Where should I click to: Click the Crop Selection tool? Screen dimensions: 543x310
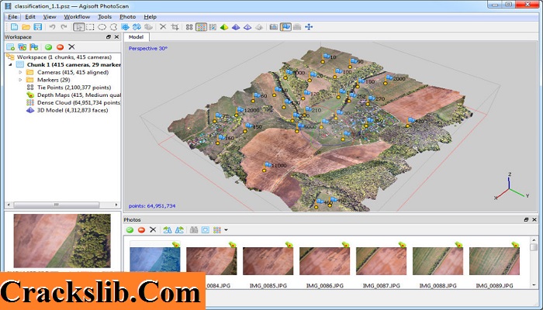point(175,27)
